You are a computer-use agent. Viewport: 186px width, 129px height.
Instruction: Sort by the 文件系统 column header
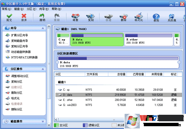(x=92, y=74)
